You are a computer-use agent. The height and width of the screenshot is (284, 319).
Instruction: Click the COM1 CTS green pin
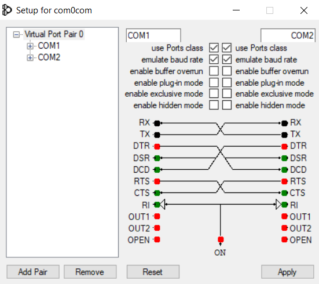pyautogui.click(x=157, y=193)
